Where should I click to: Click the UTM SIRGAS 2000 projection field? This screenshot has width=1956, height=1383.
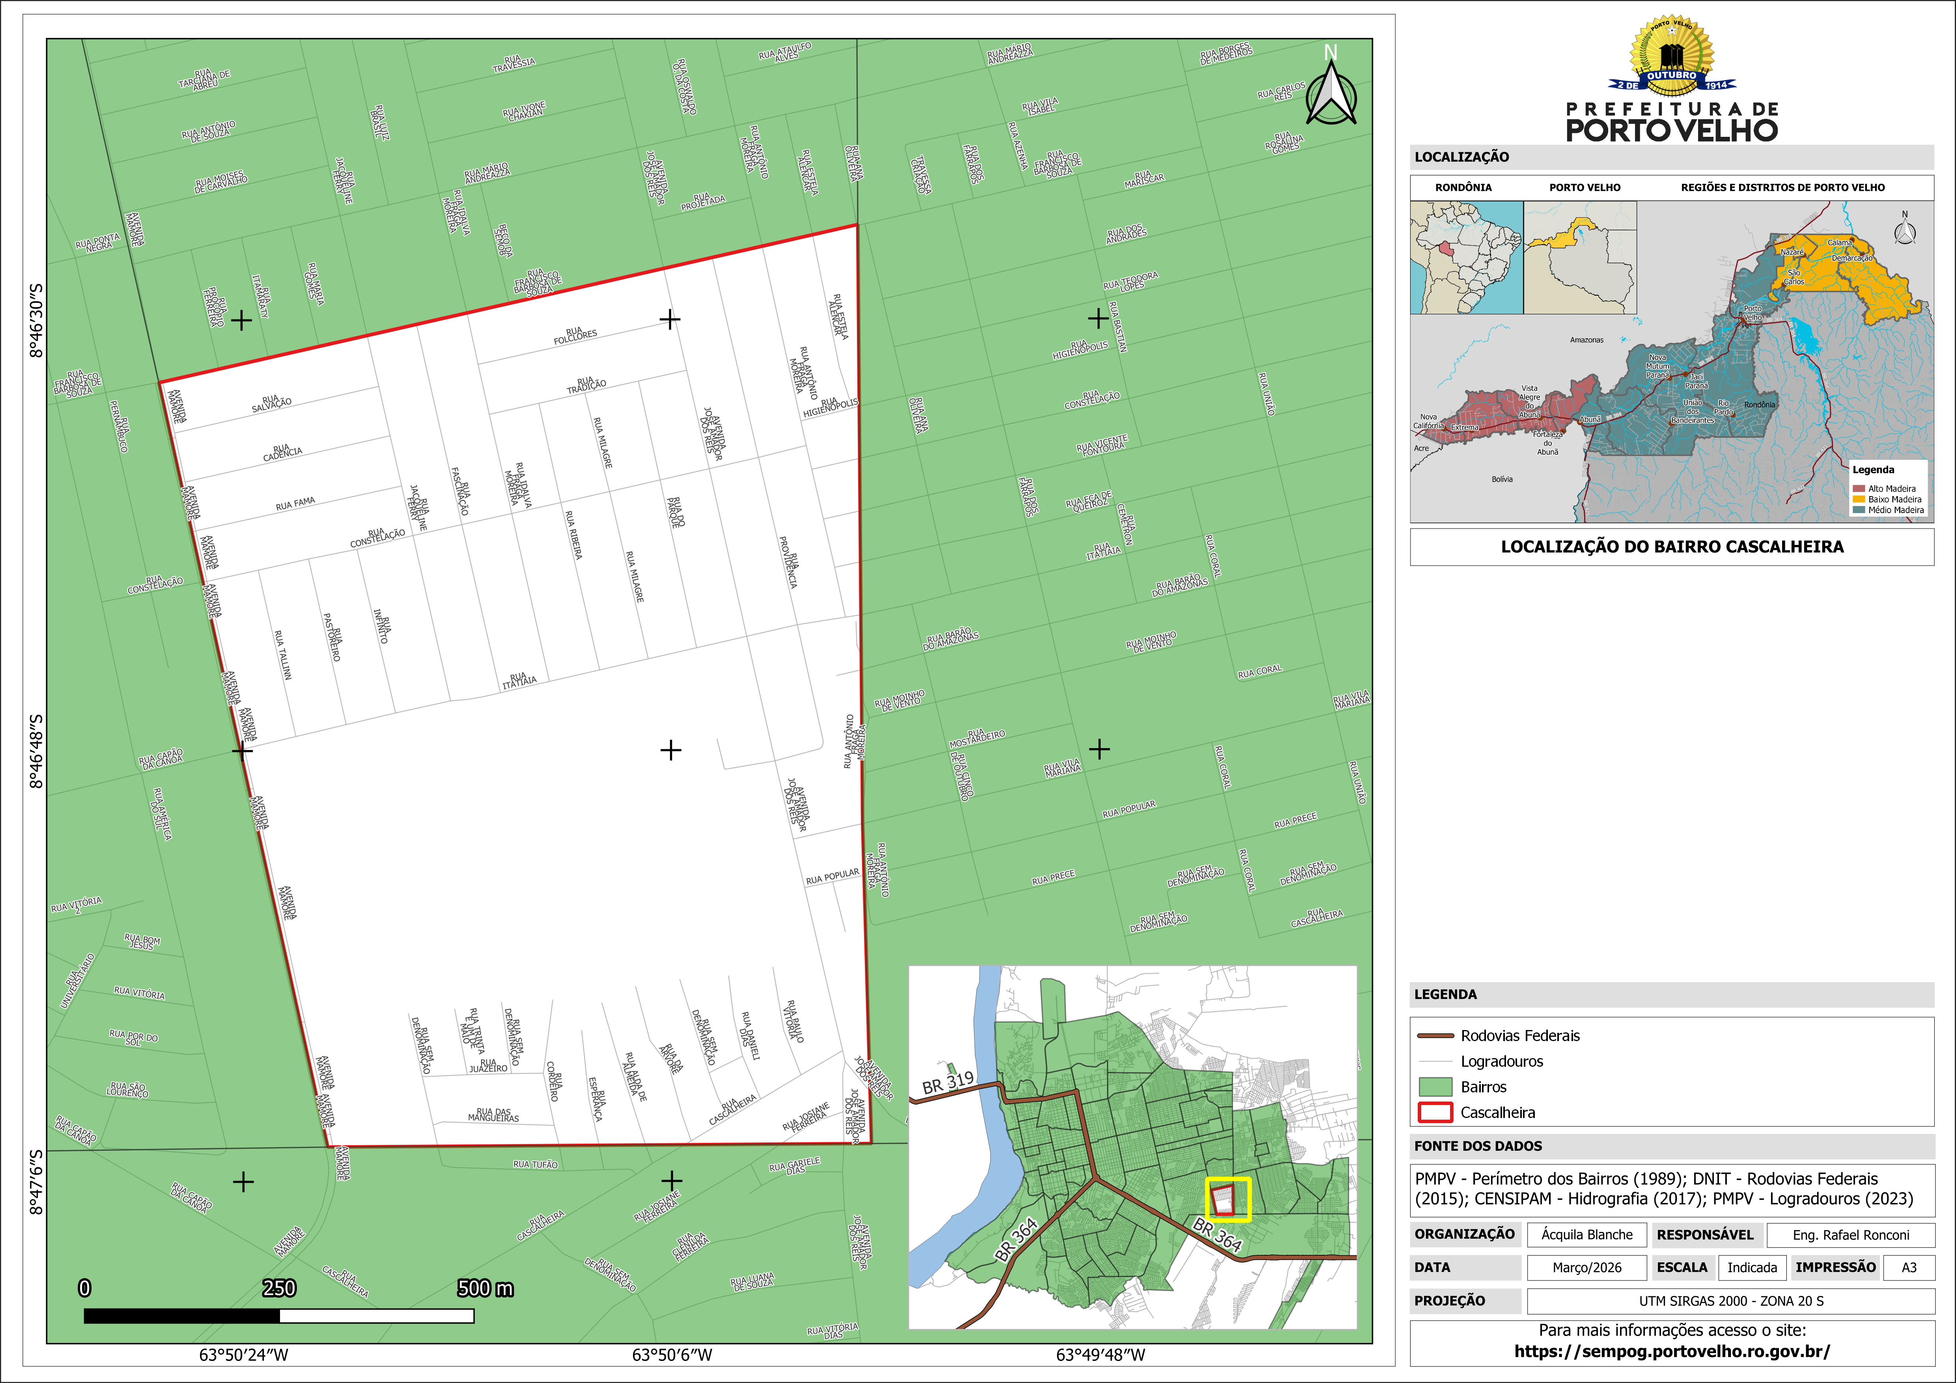tap(1730, 1301)
